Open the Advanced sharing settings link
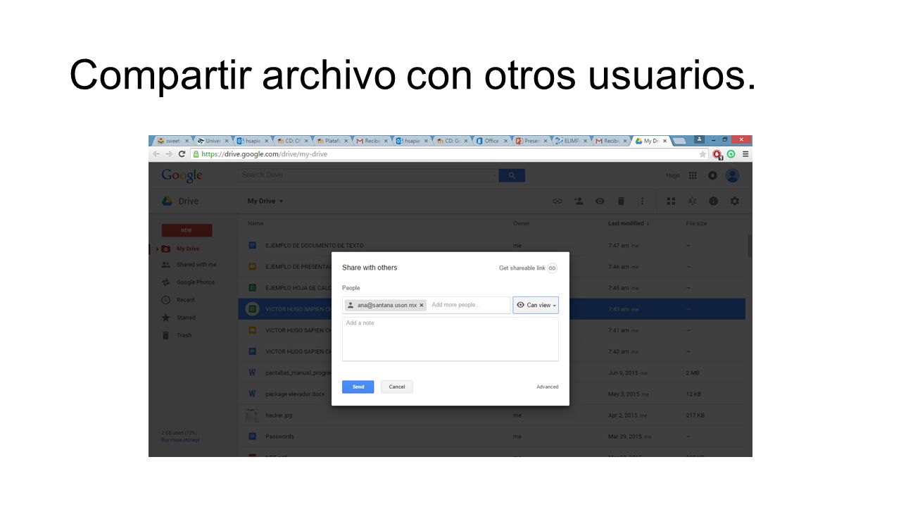The width and height of the screenshot is (901, 507). pos(547,387)
